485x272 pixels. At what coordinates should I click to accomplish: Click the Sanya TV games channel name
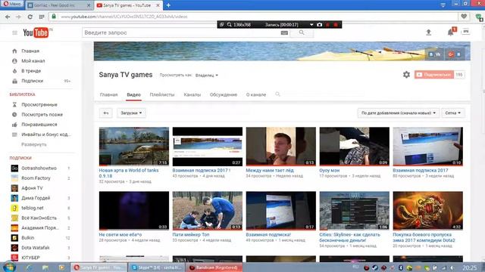pyautogui.click(x=126, y=75)
